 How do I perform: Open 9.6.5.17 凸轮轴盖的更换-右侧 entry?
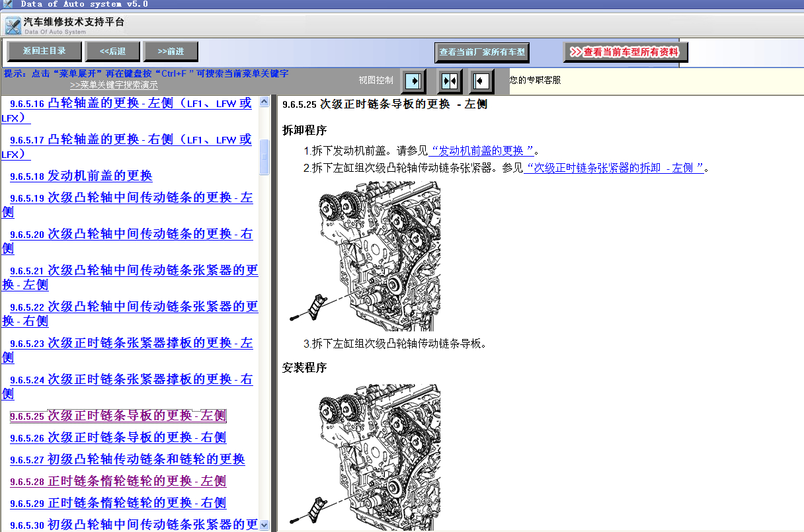pyautogui.click(x=127, y=147)
